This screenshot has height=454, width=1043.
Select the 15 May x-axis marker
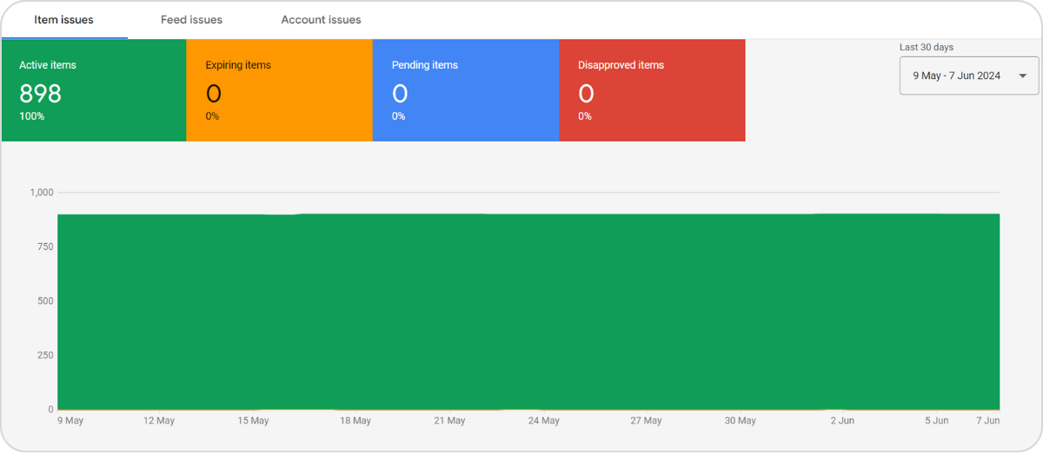253,421
